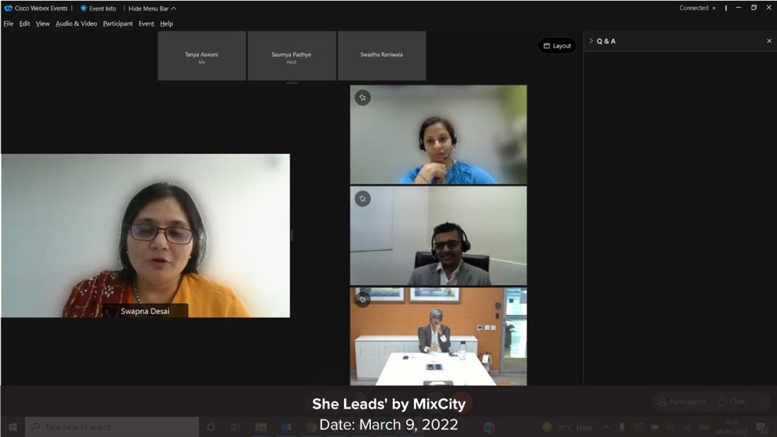The image size is (777, 437).
Task: Expand the system tray hidden icons
Action: point(607,427)
